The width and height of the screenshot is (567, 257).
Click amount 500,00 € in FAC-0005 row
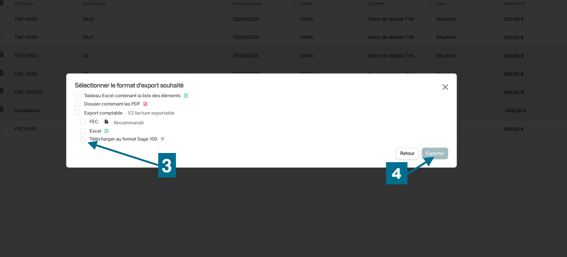(514, 19)
